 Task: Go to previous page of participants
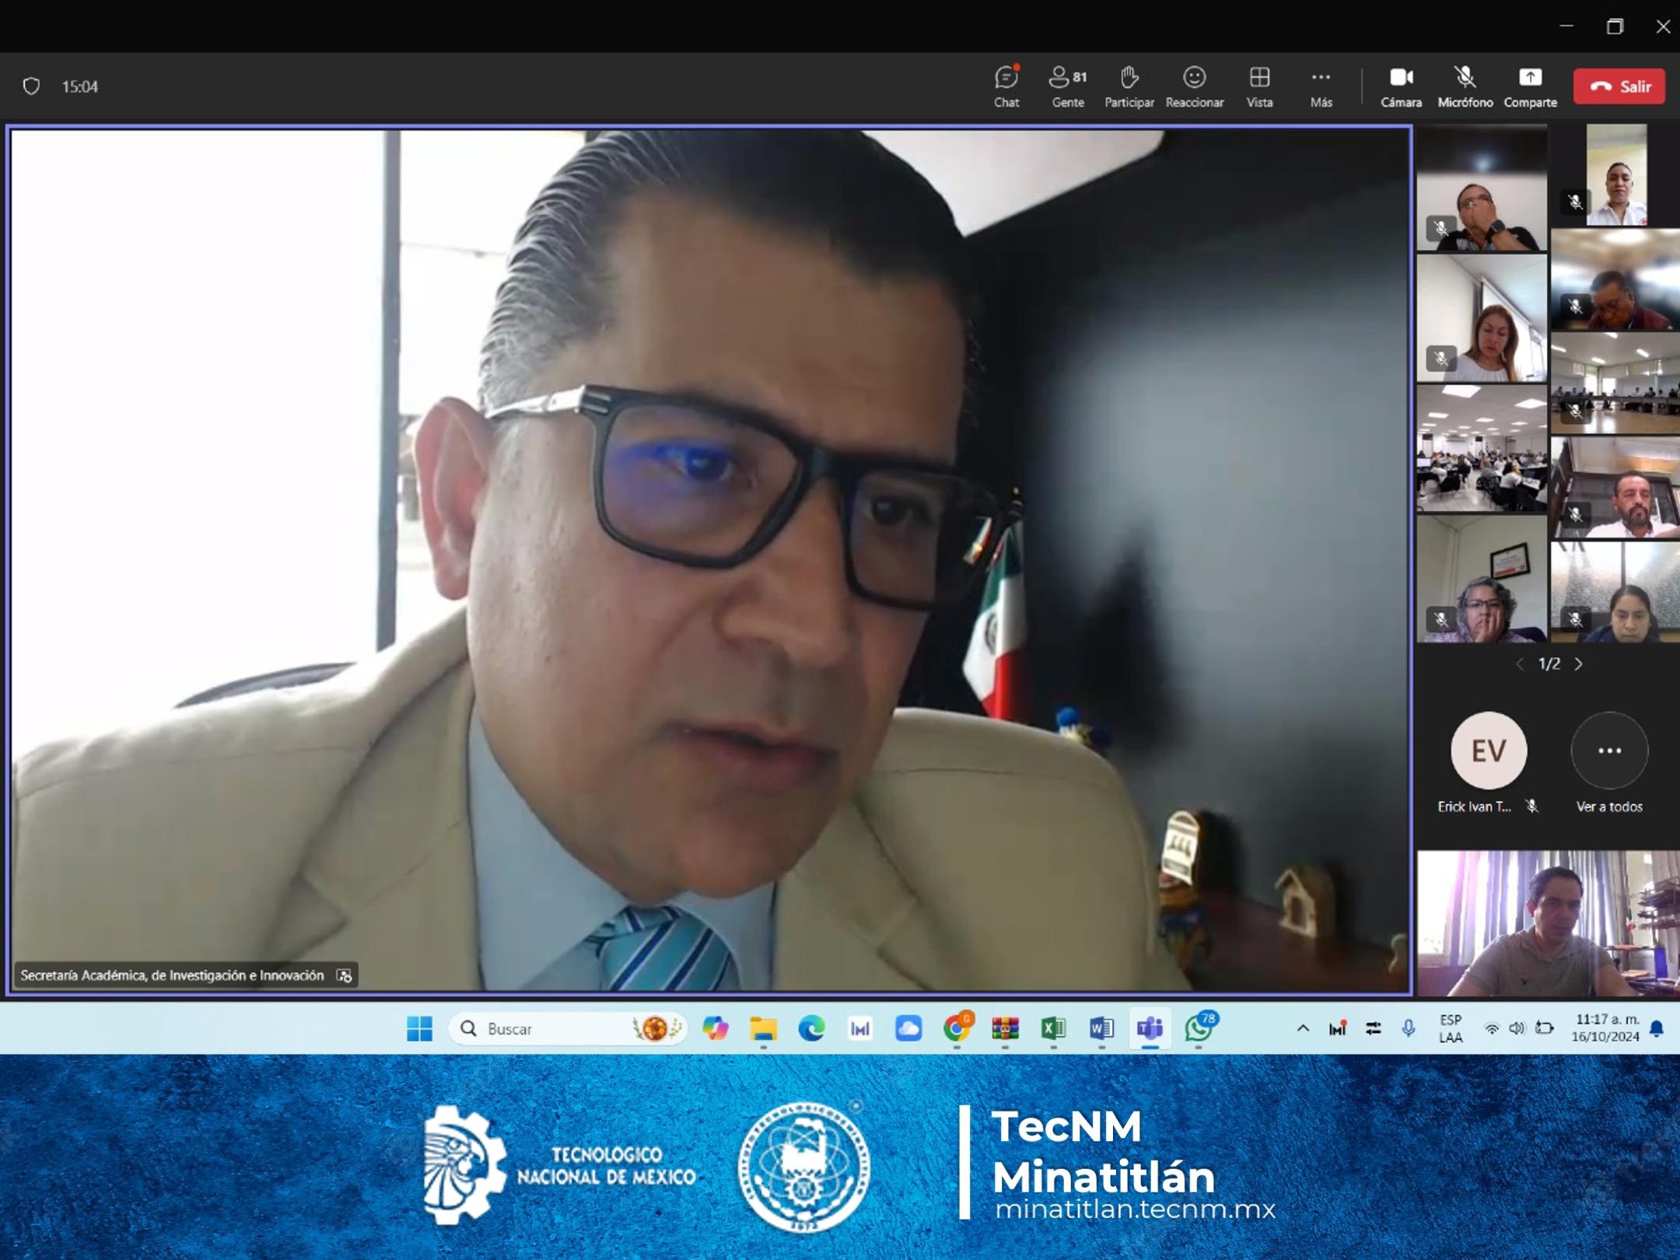click(x=1520, y=664)
